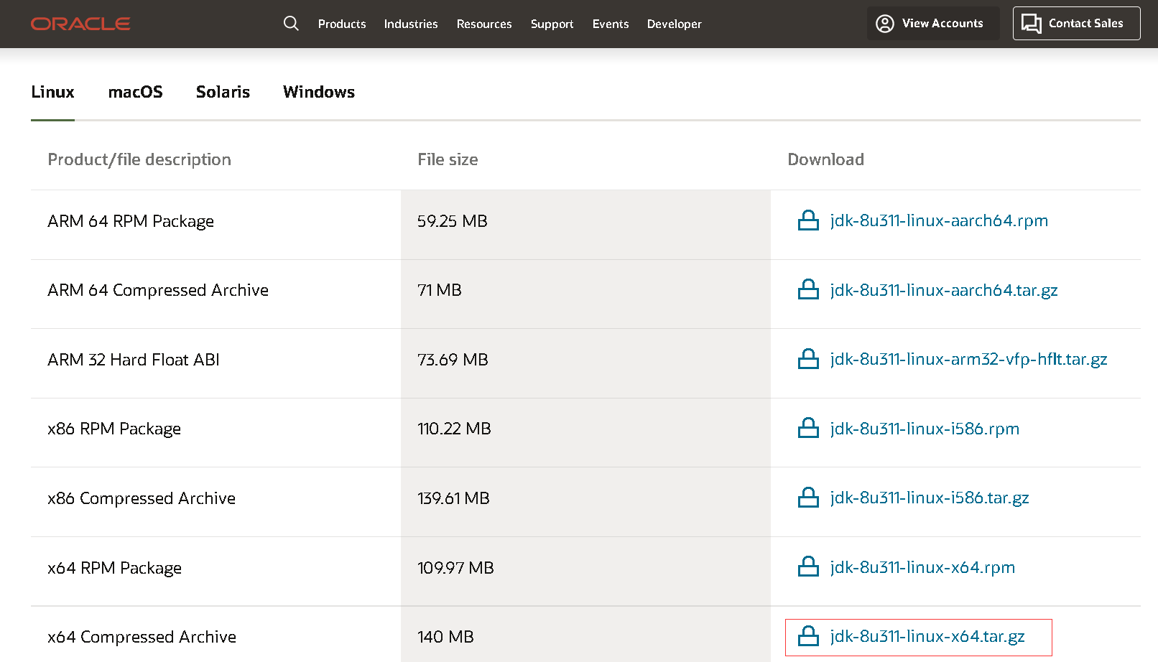The image size is (1158, 662).
Task: Click the Product/file description column header
Action: click(x=139, y=159)
